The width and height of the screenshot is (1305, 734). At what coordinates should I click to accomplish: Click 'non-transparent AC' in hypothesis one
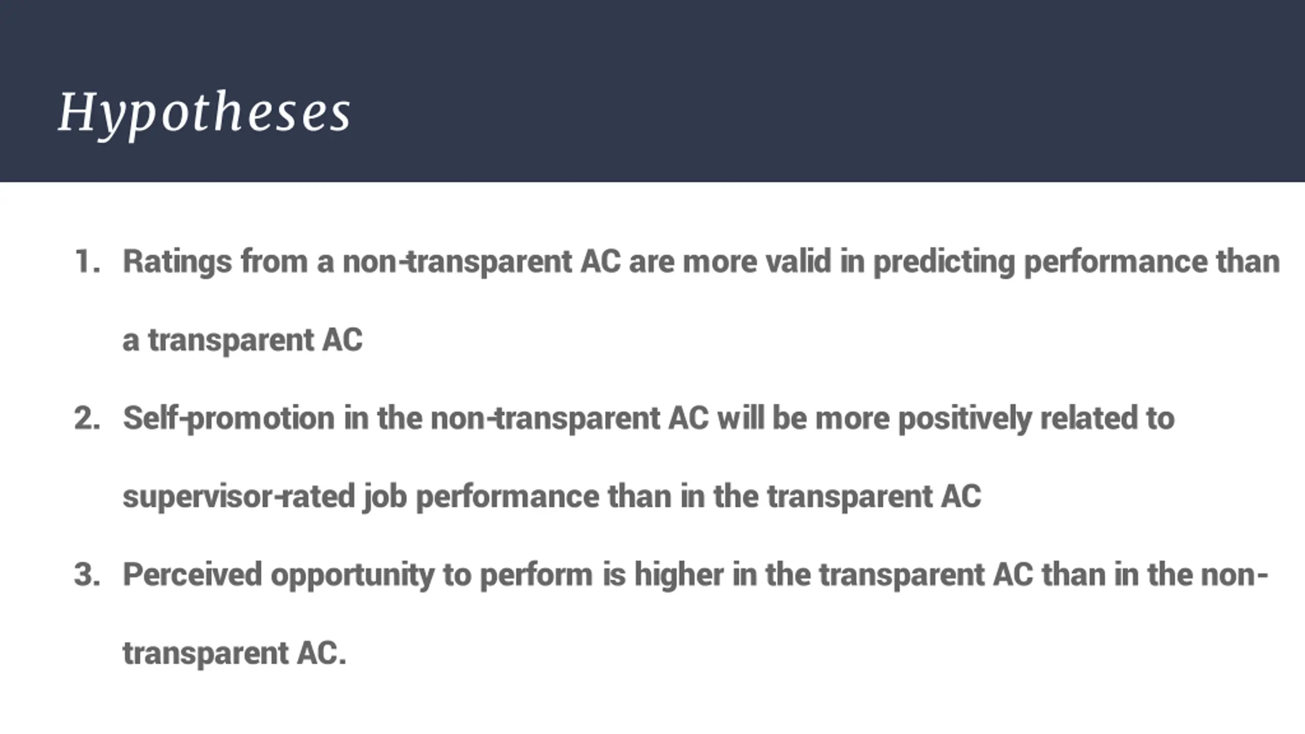(481, 263)
